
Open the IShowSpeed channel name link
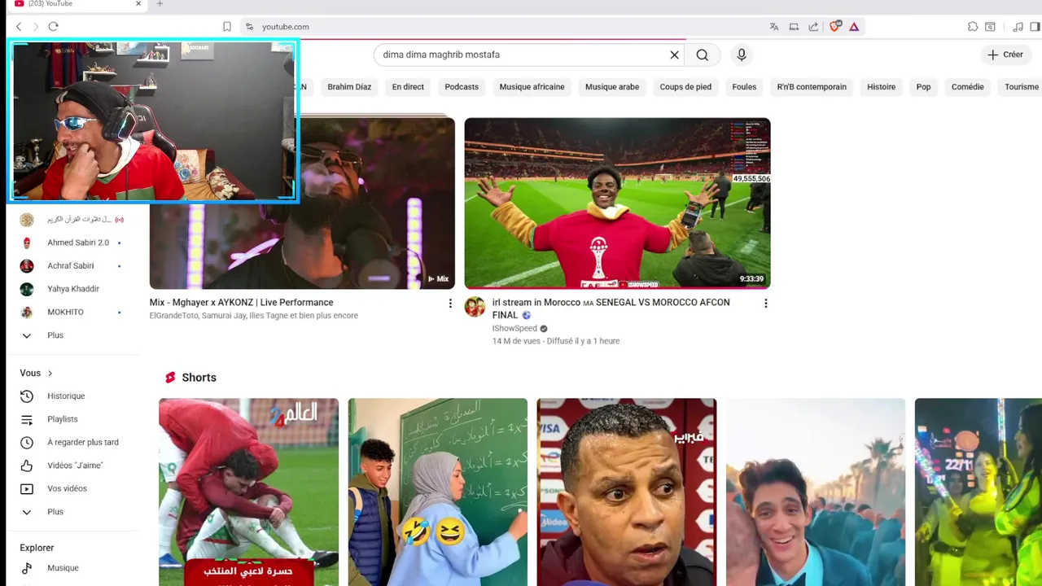point(514,329)
